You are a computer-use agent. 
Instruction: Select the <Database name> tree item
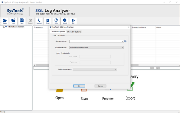click(x=16, y=27)
